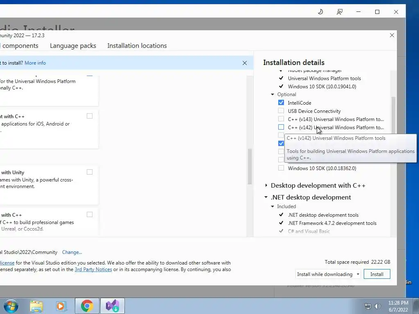Switch to Chrome in taskbar

pos(87,306)
